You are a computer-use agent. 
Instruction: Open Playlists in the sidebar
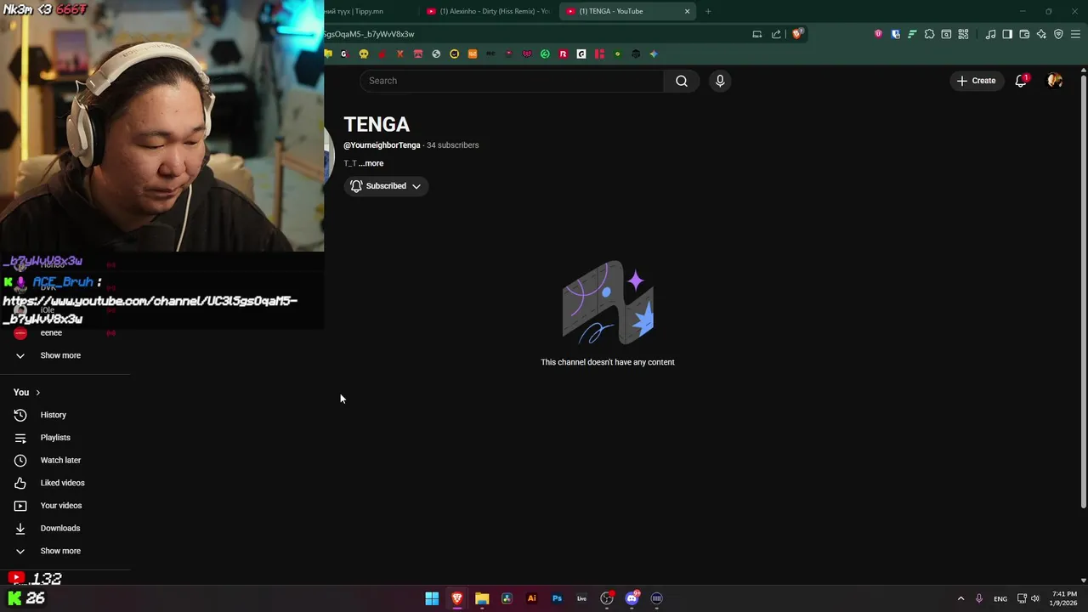click(65, 438)
